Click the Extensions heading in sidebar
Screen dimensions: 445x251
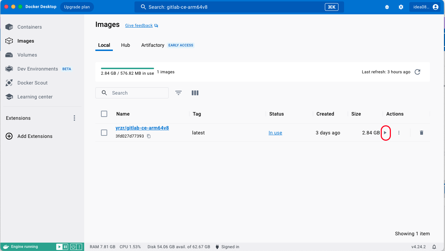[x=18, y=118]
